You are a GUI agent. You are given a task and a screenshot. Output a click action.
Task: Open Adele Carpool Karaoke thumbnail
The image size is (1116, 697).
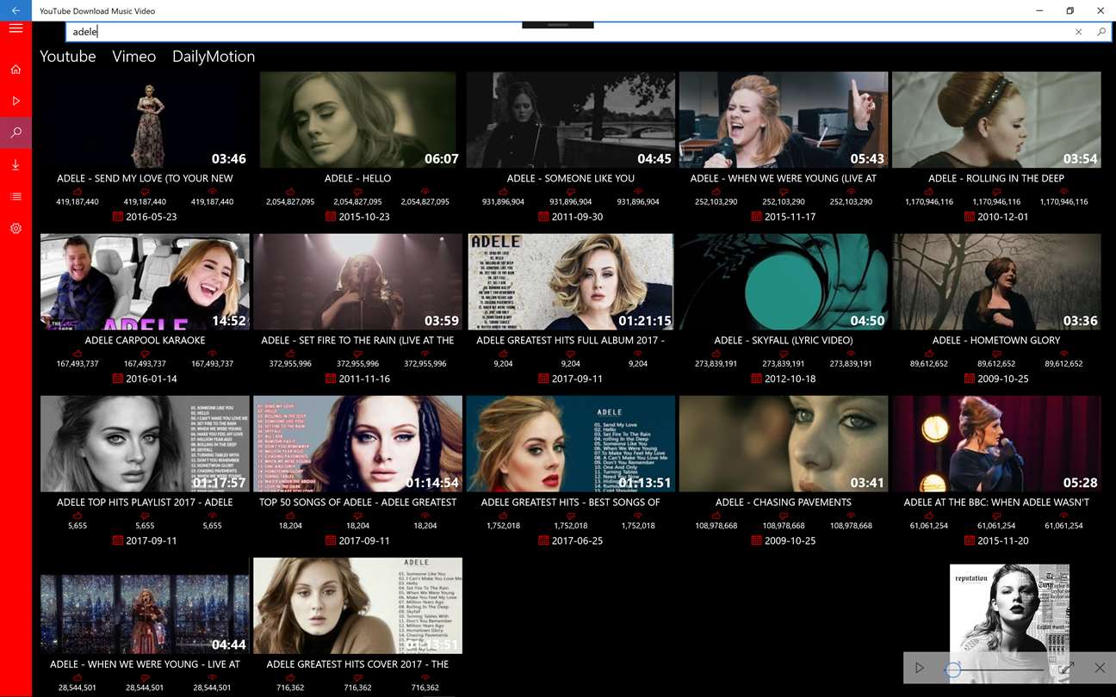(145, 281)
